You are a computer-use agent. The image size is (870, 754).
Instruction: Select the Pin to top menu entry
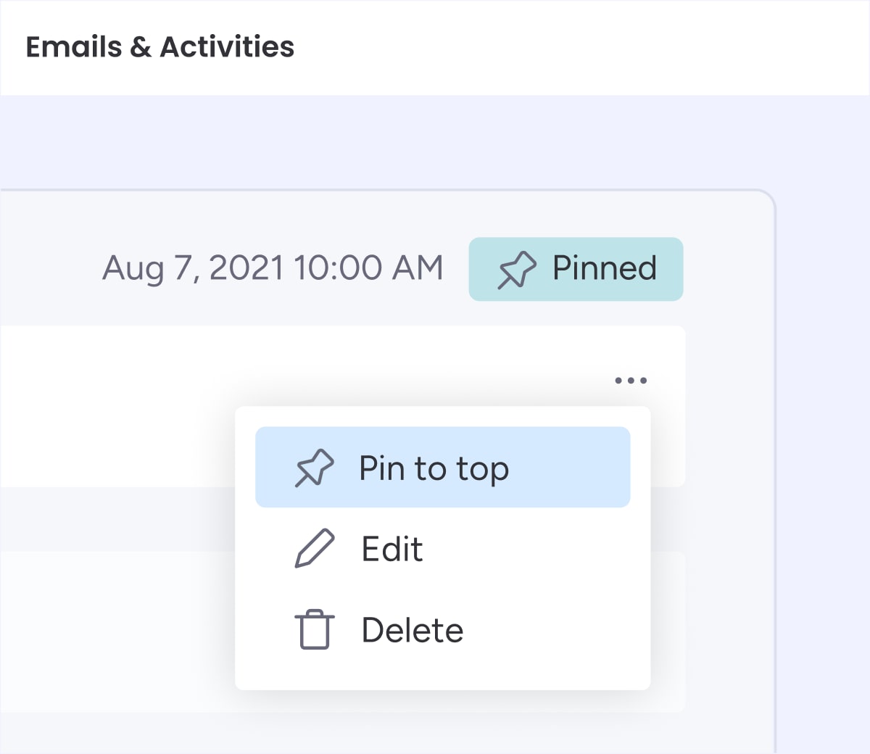[x=442, y=467]
